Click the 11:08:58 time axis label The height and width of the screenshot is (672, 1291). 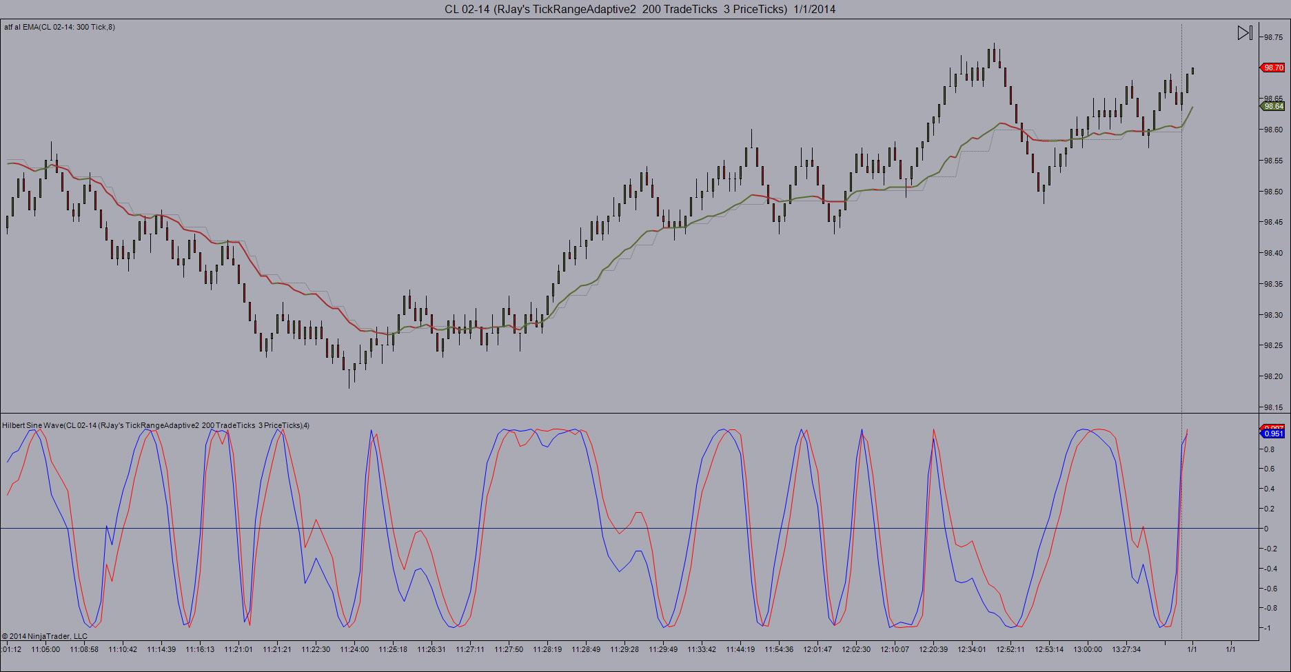click(84, 649)
